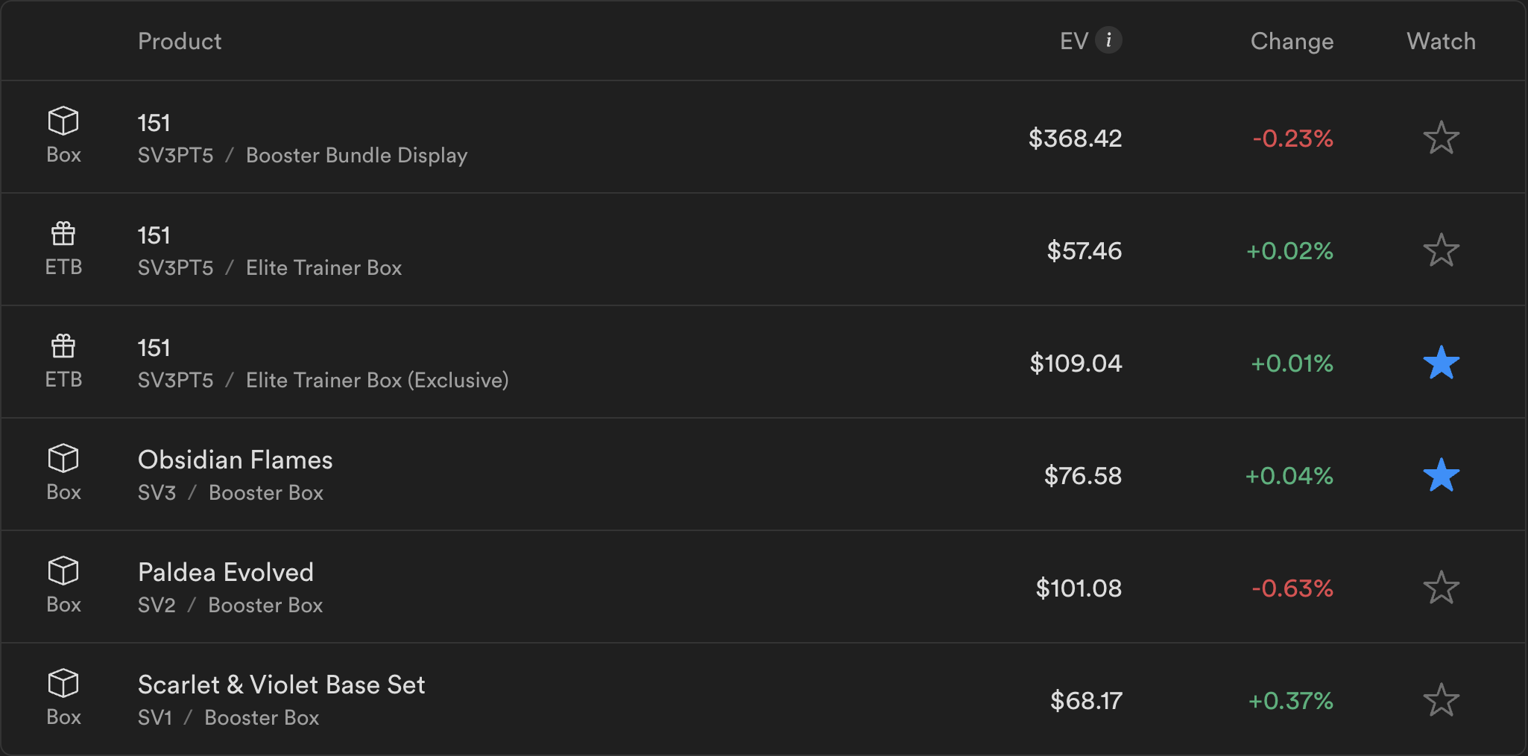Click the Watch column header
The image size is (1528, 756).
[1441, 41]
